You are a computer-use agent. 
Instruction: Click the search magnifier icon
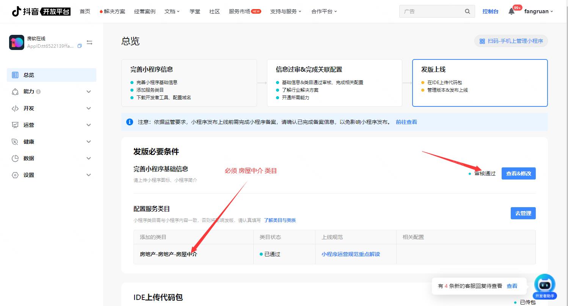[468, 11]
